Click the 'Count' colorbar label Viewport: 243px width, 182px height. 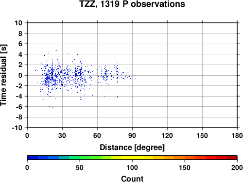[x=132, y=179]
